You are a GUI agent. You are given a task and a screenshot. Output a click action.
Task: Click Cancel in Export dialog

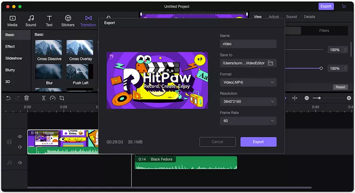pos(217,142)
